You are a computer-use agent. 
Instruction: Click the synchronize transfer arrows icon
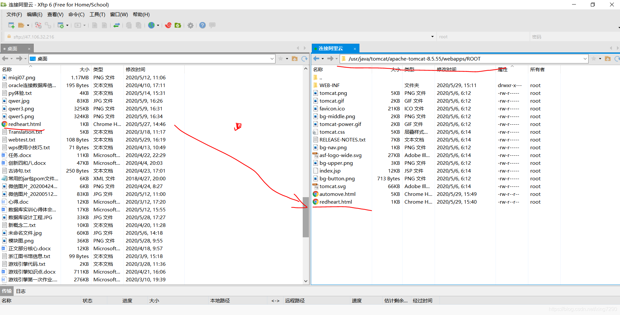click(x=117, y=25)
